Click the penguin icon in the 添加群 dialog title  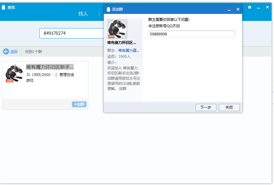coord(108,9)
